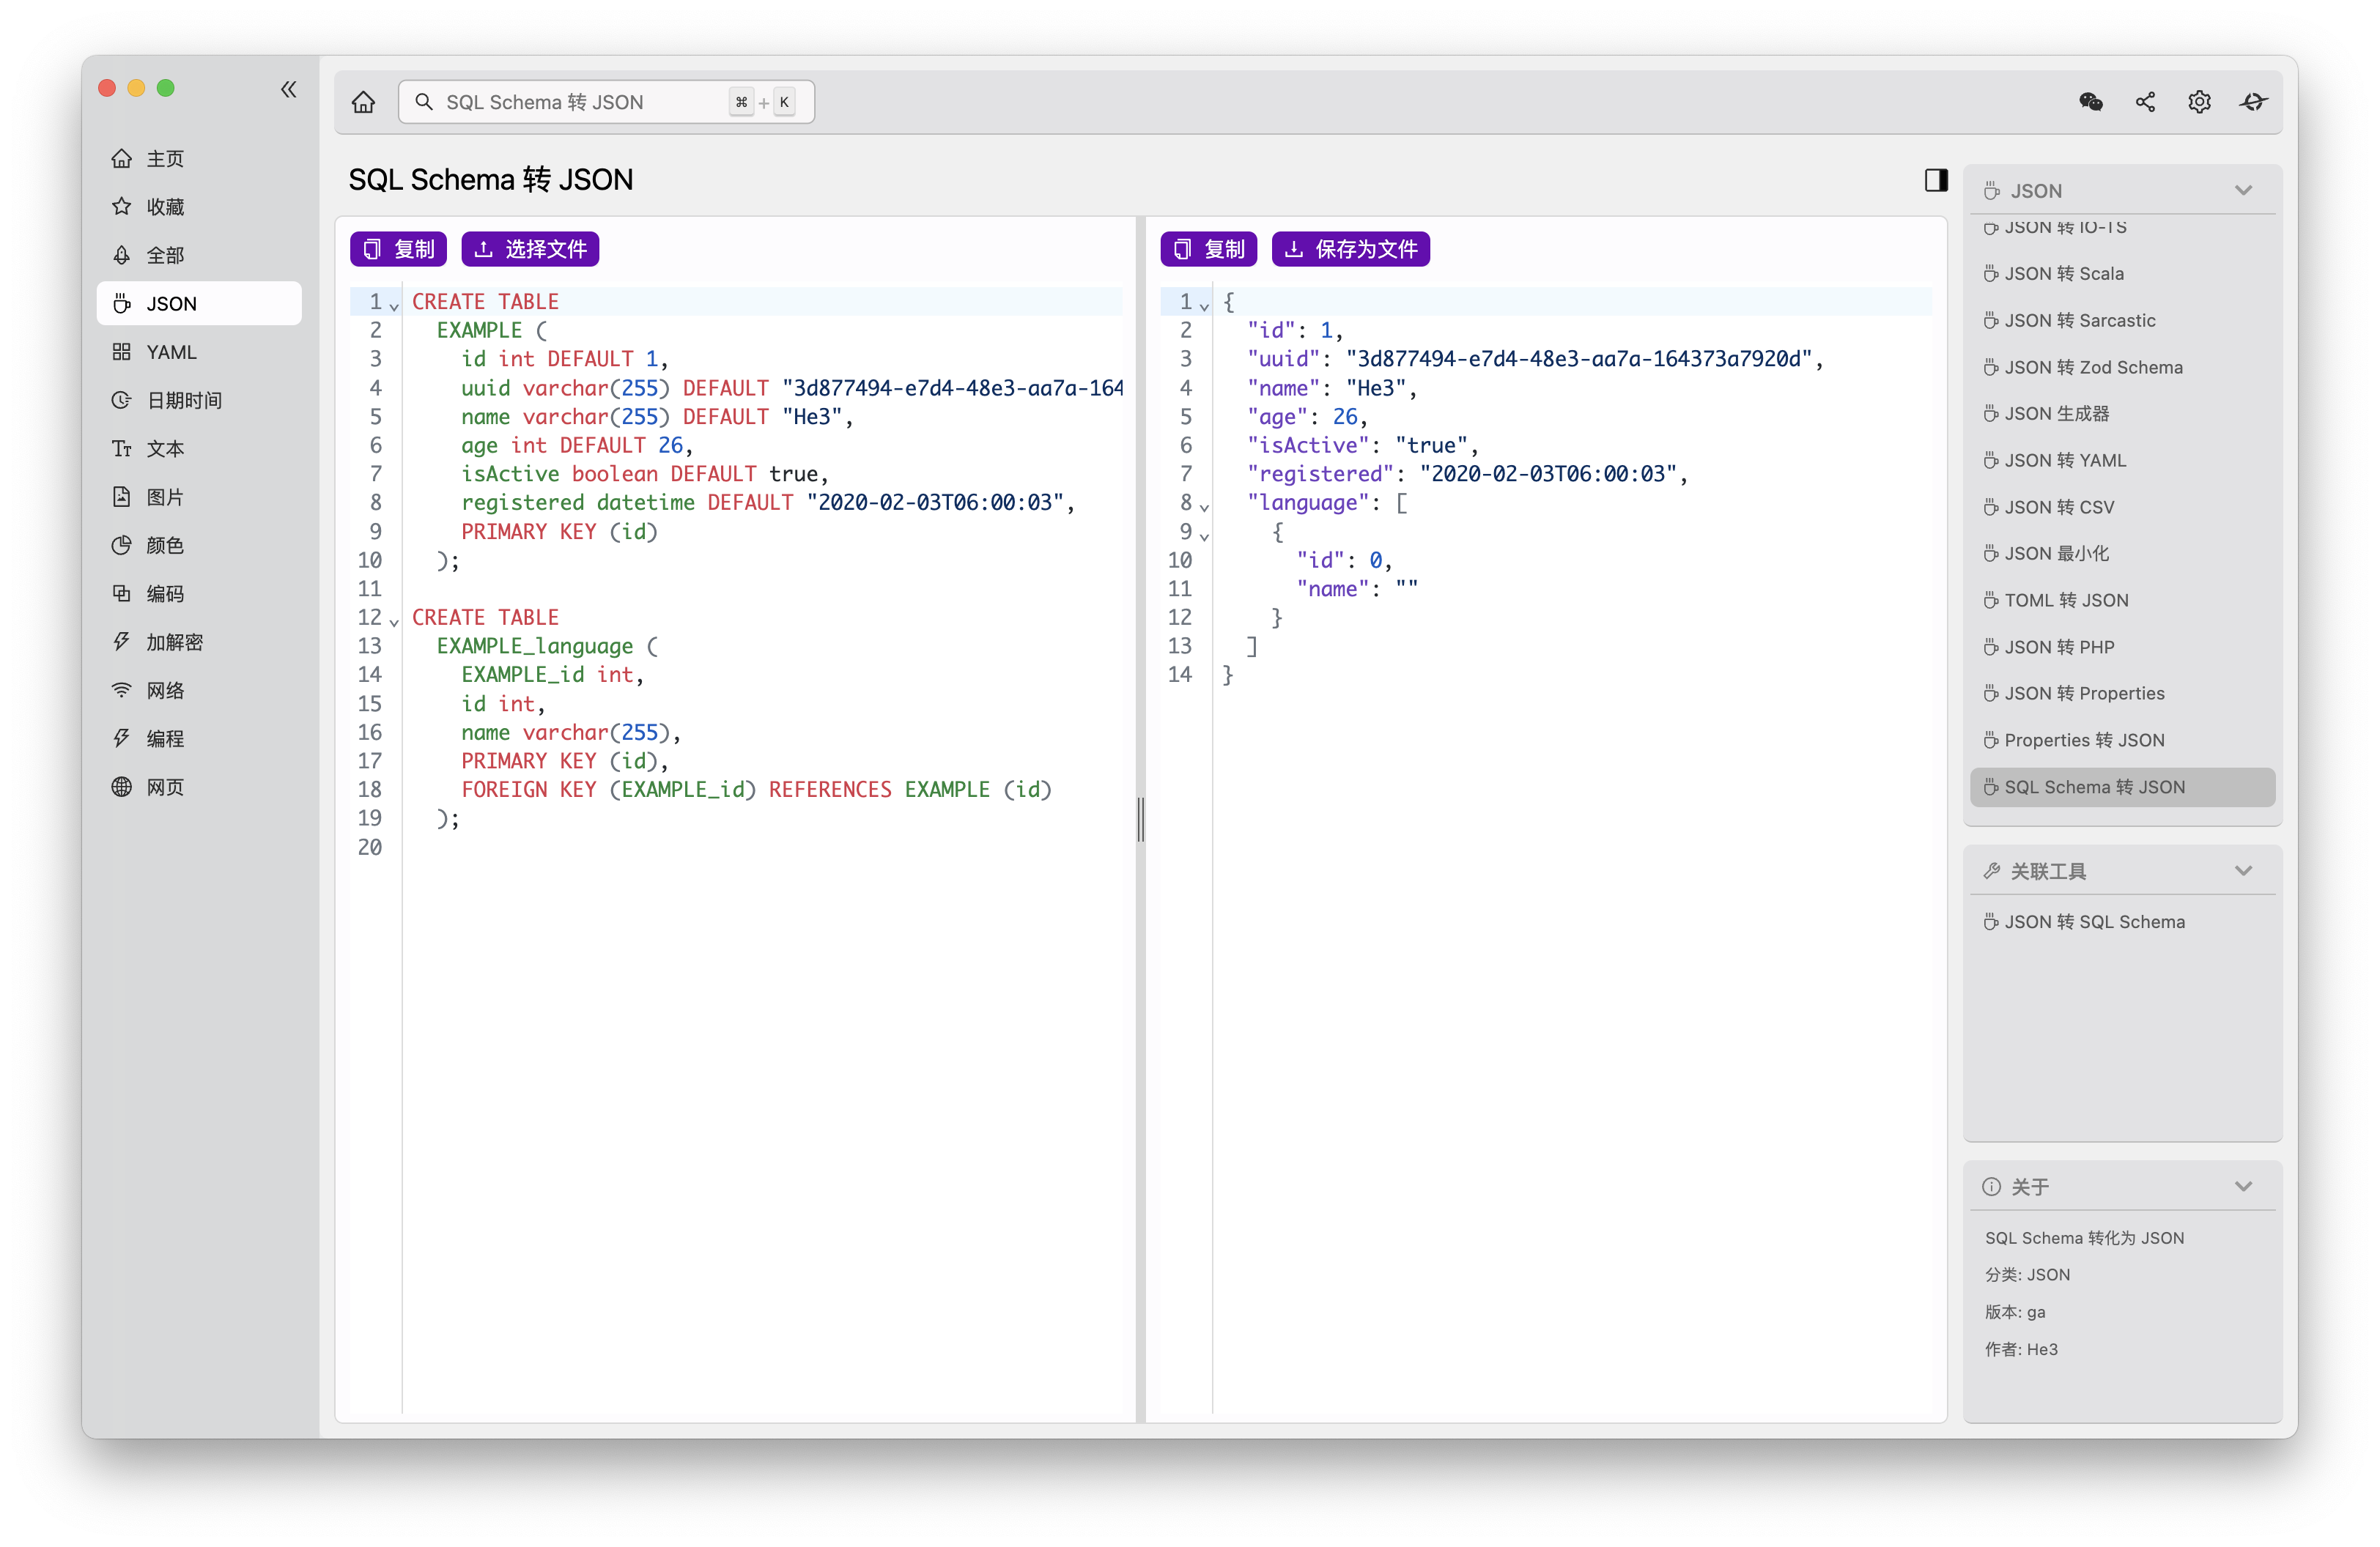
Task: Click 选择文件 choose file button
Action: coord(530,249)
